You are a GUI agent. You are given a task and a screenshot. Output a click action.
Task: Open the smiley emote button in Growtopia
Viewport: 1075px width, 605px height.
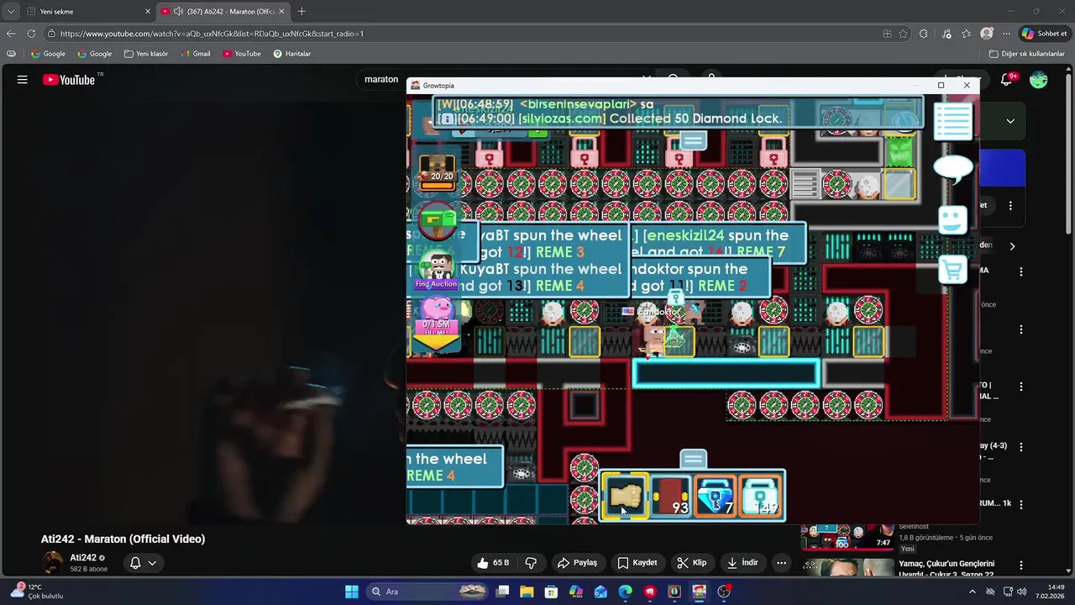[x=952, y=220]
